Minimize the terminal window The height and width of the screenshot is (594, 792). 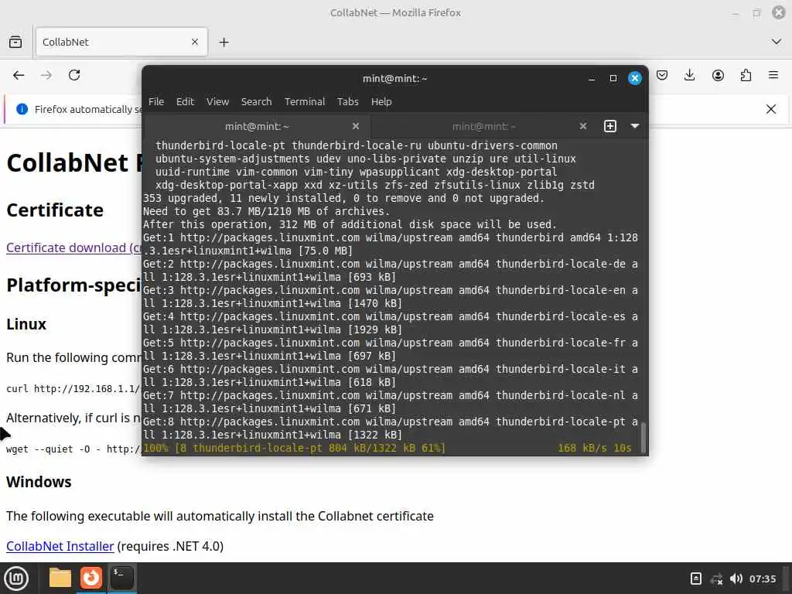[592, 79]
